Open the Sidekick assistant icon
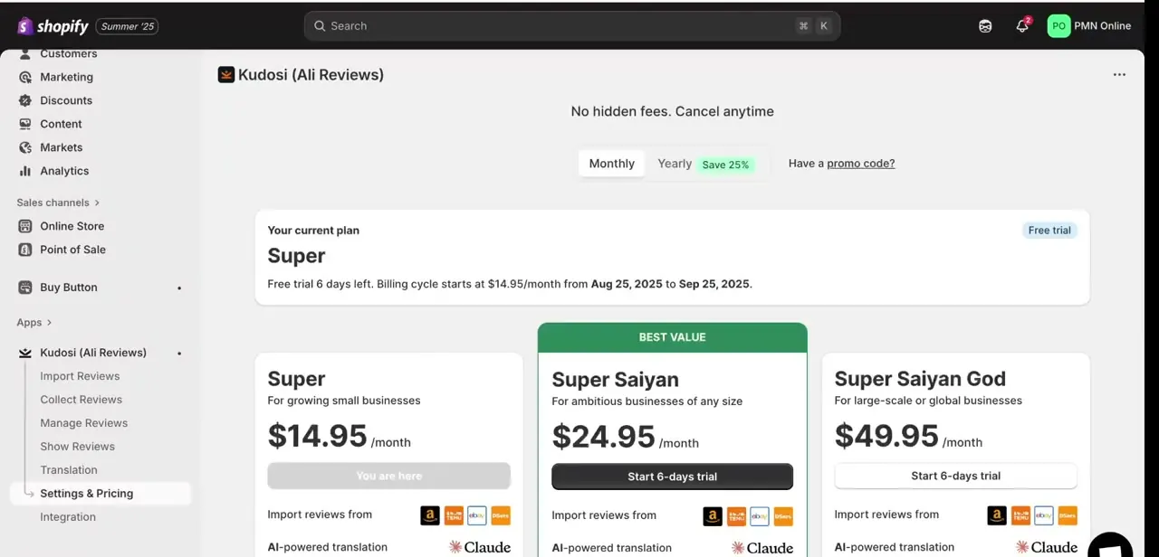Screen dimensions: 1159x557 pos(985,26)
